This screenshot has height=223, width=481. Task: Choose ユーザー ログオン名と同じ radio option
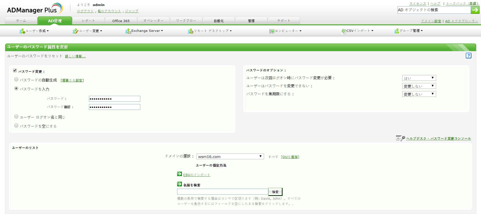[16, 117]
